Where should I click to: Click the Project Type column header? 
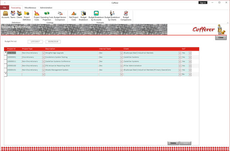[27, 49]
